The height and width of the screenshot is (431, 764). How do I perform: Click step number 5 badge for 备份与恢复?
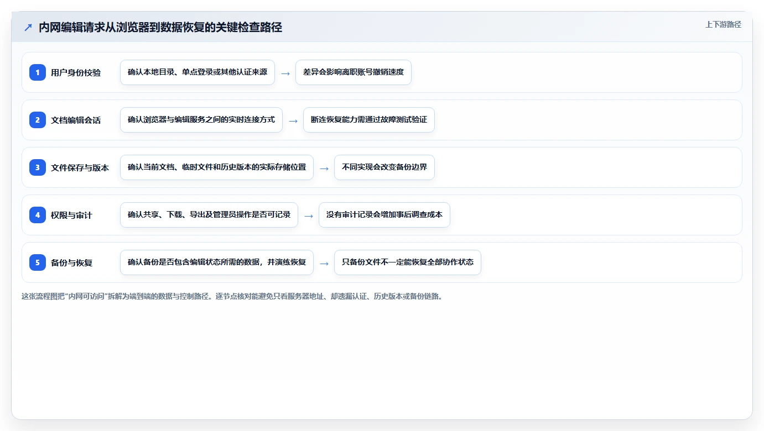(x=38, y=262)
